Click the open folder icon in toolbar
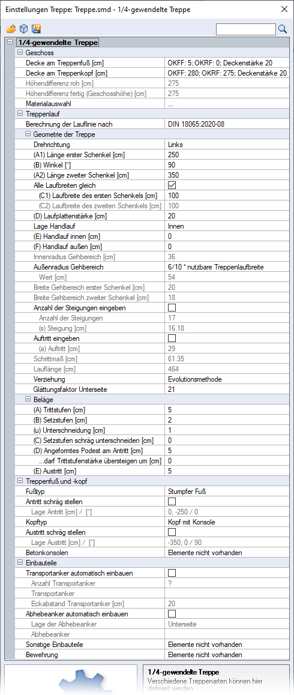The width and height of the screenshot is (294, 695). 11,29
